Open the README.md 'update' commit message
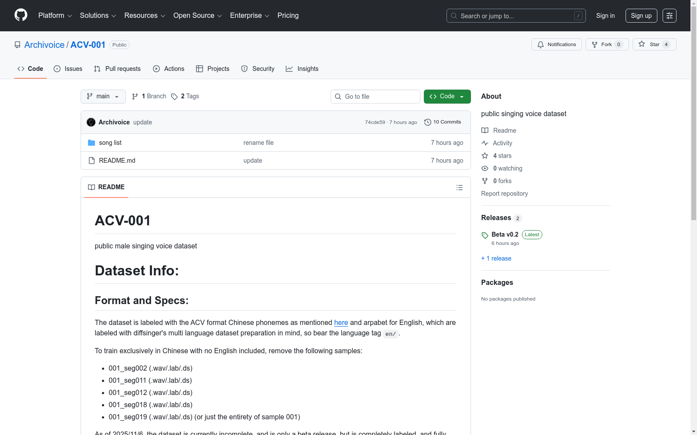The image size is (697, 435). pyautogui.click(x=253, y=161)
